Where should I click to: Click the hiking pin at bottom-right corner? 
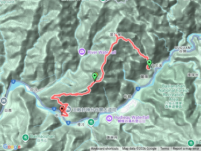tap(191, 143)
